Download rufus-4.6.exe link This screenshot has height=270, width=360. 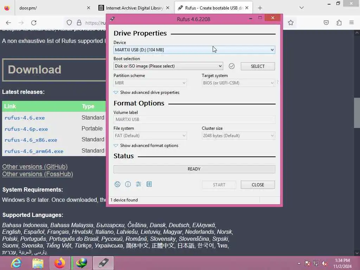[x=25, y=118]
